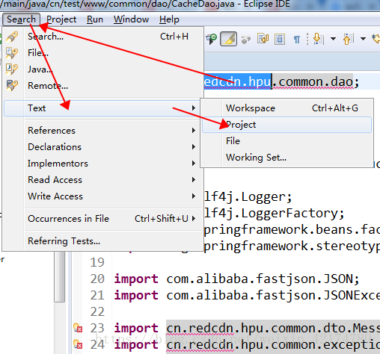Select Declarations menu entry
Image resolution: width=380 pixels, height=354 pixels.
pos(102,147)
